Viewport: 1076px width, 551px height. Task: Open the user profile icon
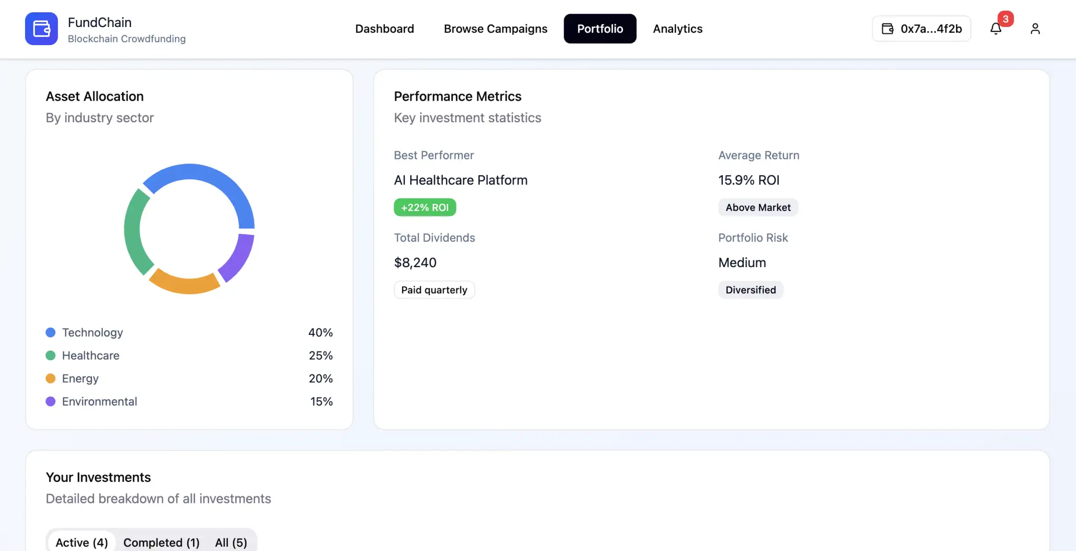(1035, 28)
